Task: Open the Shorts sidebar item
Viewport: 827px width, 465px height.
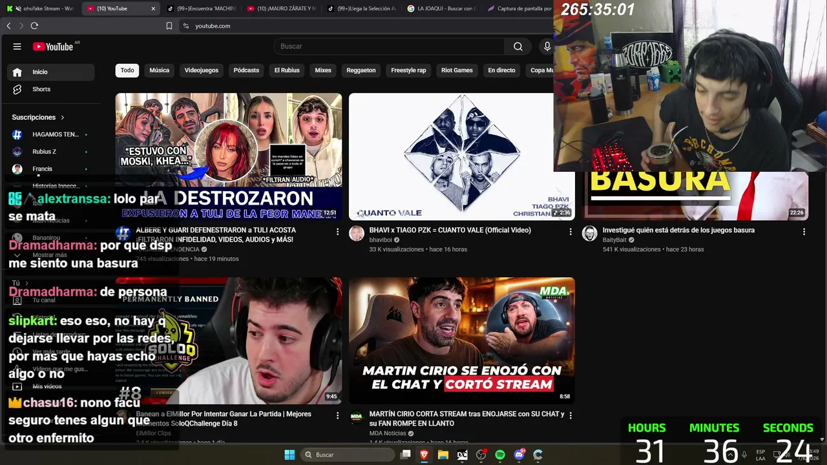Action: pos(51,89)
